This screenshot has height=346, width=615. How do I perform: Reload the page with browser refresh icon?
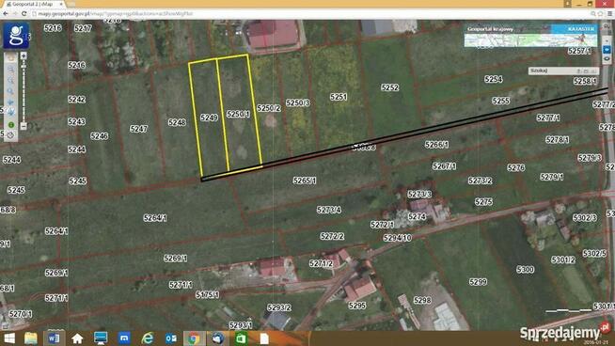pyautogui.click(x=24, y=14)
